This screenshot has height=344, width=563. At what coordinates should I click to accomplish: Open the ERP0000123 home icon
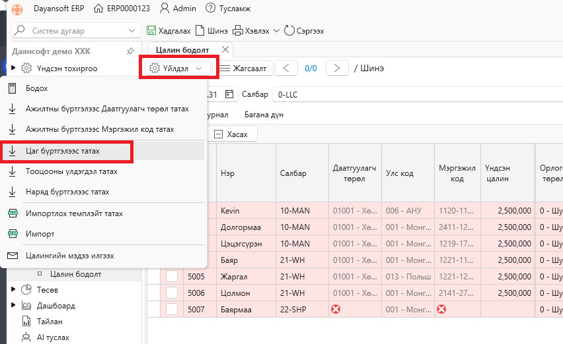coord(98,8)
